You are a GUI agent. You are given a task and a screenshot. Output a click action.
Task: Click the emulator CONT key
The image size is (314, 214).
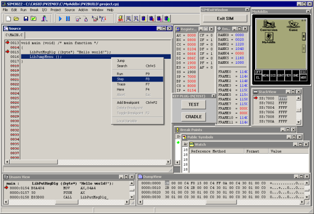pos(280,75)
